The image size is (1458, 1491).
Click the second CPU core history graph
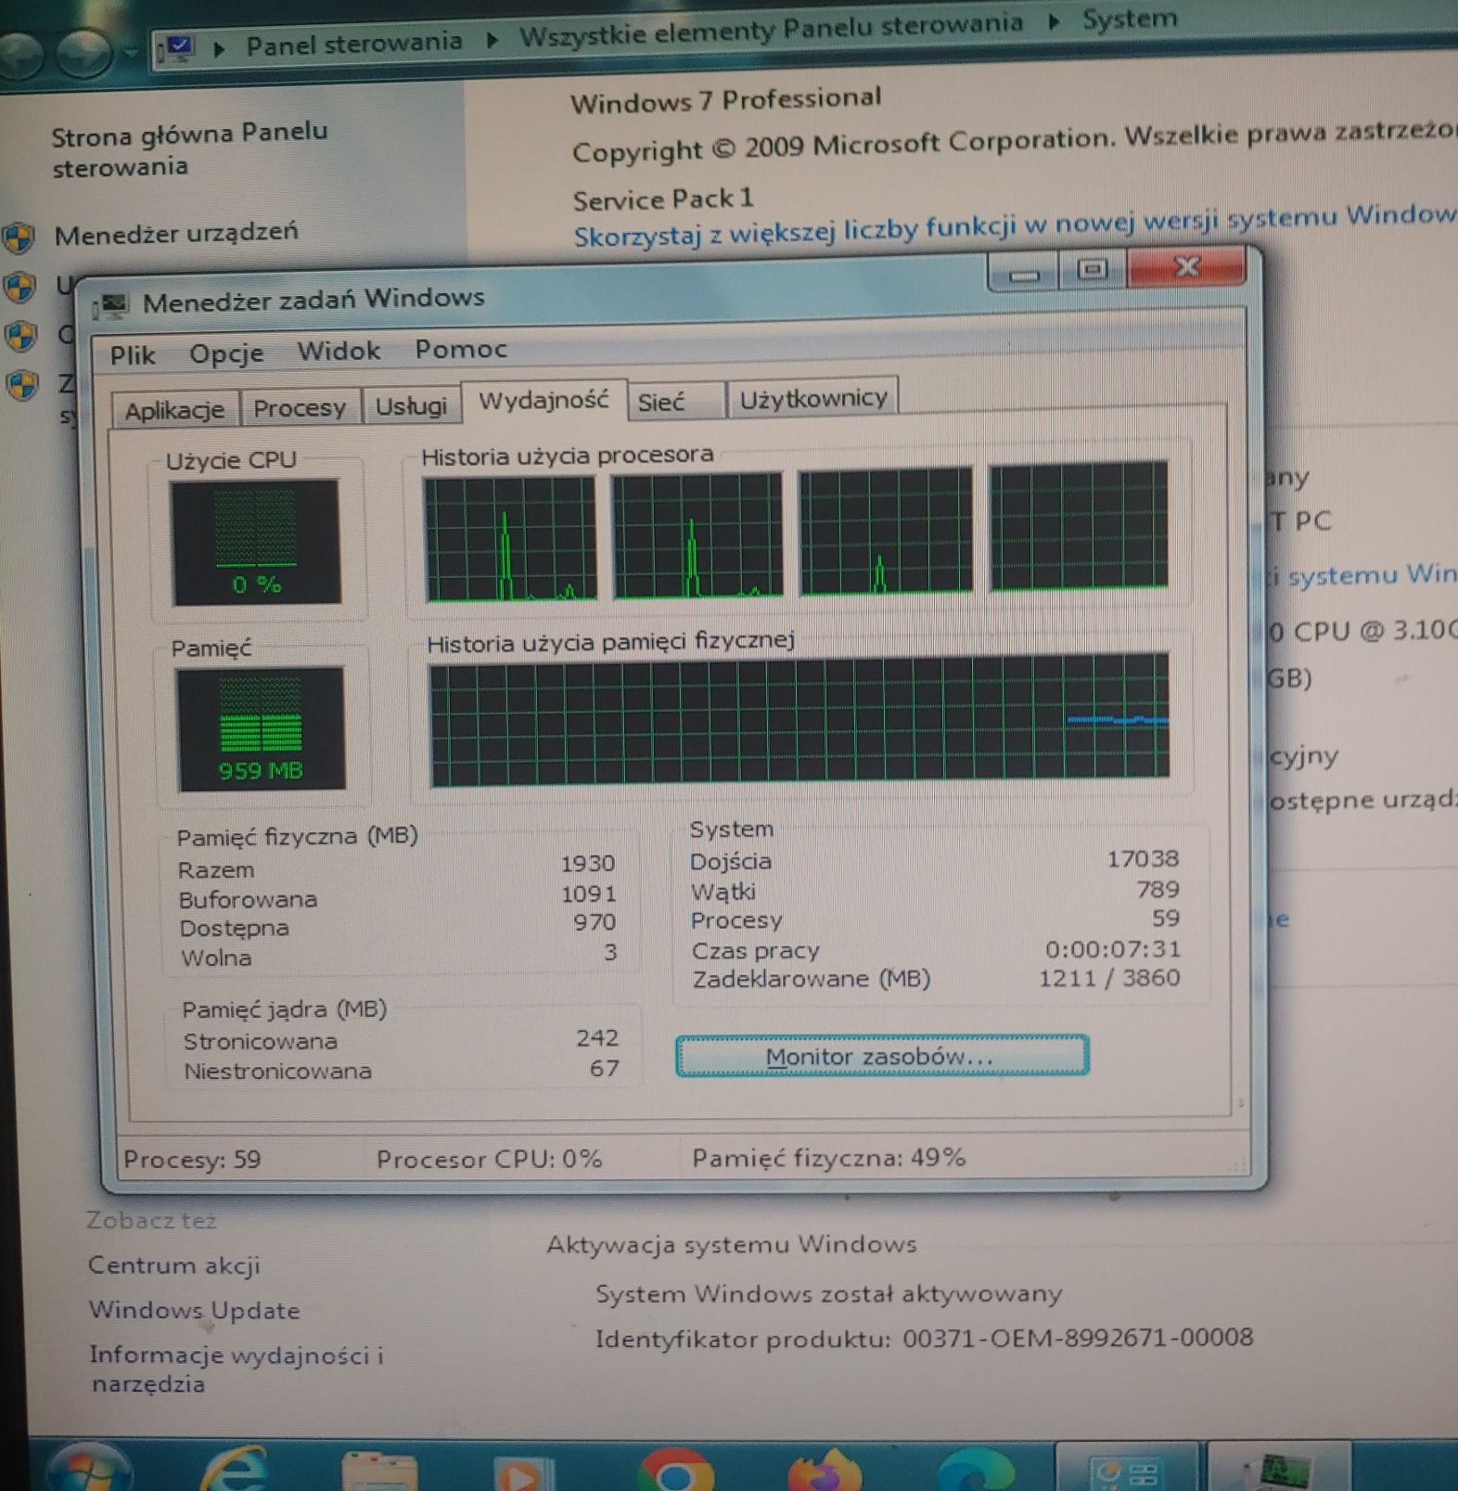pyautogui.click(x=697, y=535)
